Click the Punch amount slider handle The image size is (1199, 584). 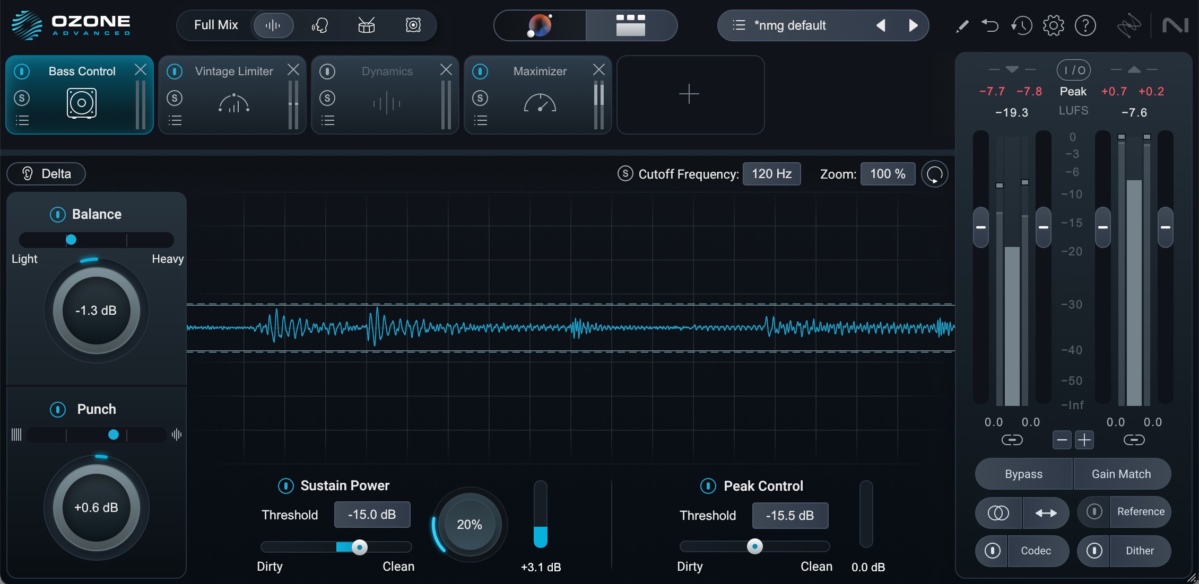112,435
